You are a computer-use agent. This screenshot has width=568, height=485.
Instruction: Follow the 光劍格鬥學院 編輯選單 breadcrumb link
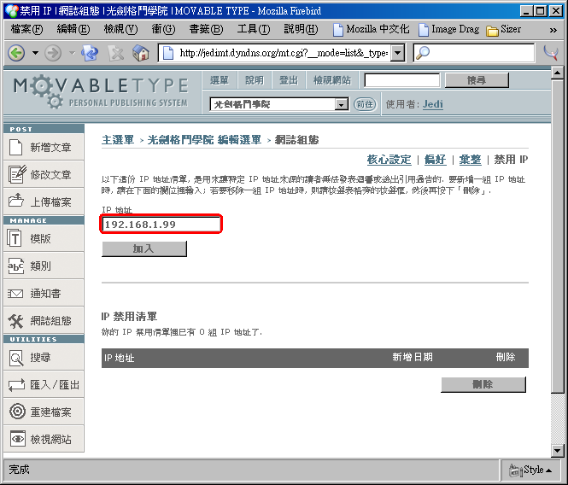tap(204, 140)
